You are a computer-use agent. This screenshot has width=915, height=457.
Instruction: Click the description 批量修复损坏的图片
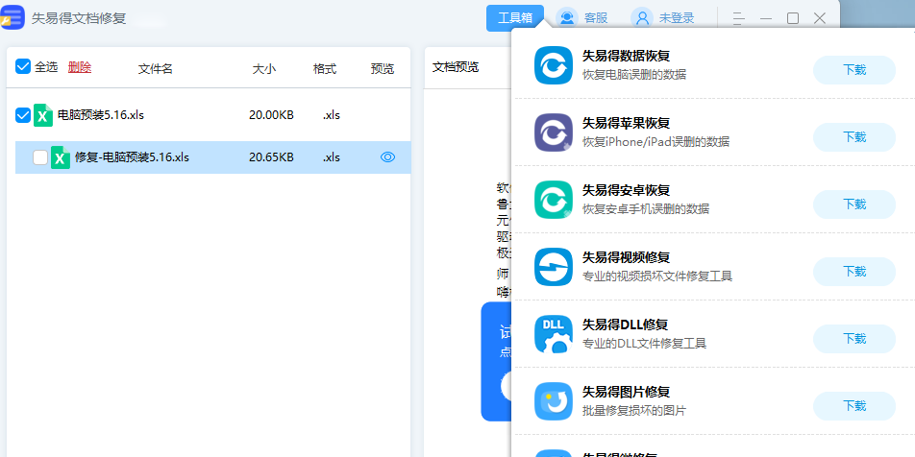click(x=634, y=410)
